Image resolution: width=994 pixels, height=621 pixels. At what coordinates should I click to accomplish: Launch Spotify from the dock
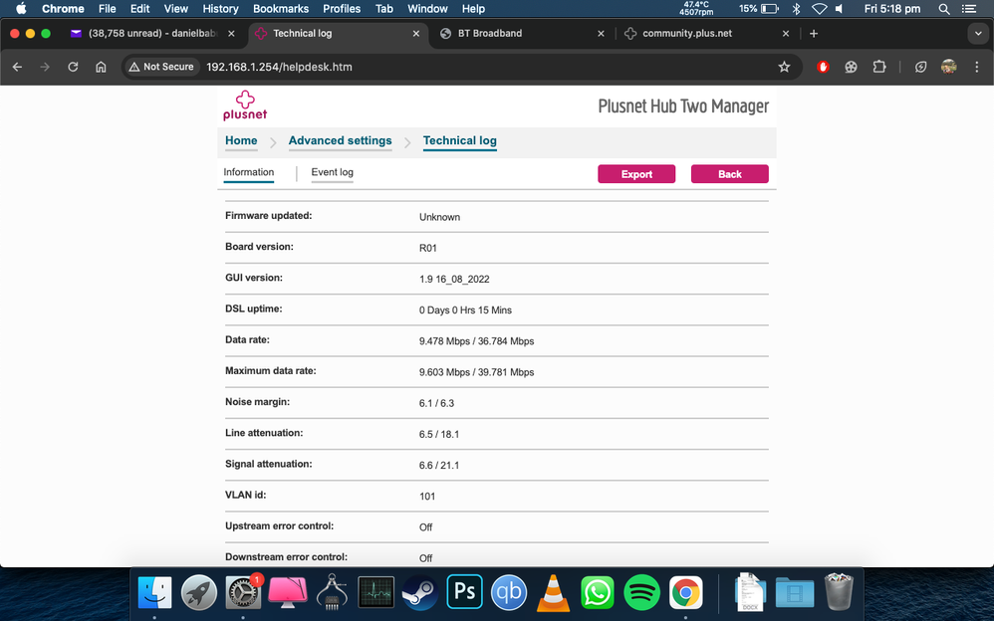point(641,592)
